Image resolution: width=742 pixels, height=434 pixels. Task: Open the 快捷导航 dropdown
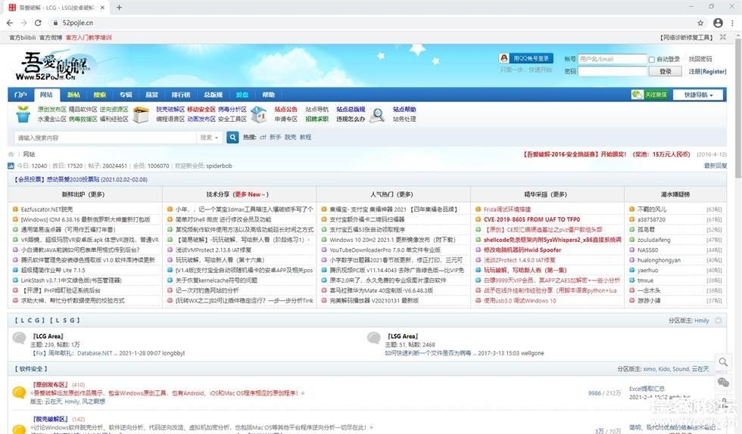[698, 95]
